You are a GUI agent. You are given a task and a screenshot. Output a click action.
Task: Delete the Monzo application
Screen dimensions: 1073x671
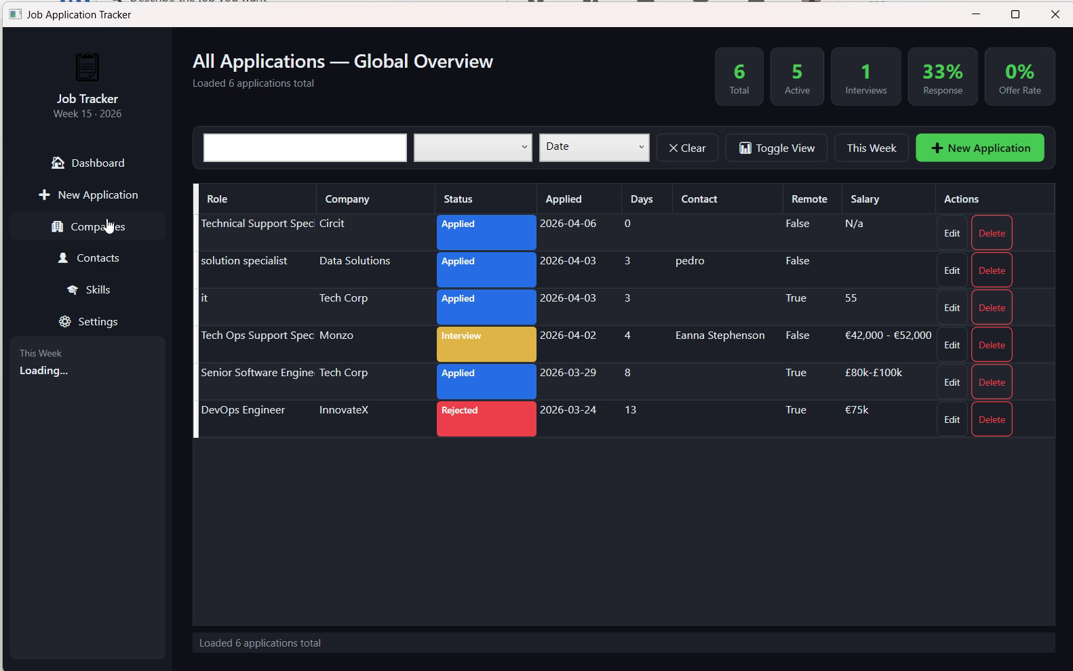point(992,345)
